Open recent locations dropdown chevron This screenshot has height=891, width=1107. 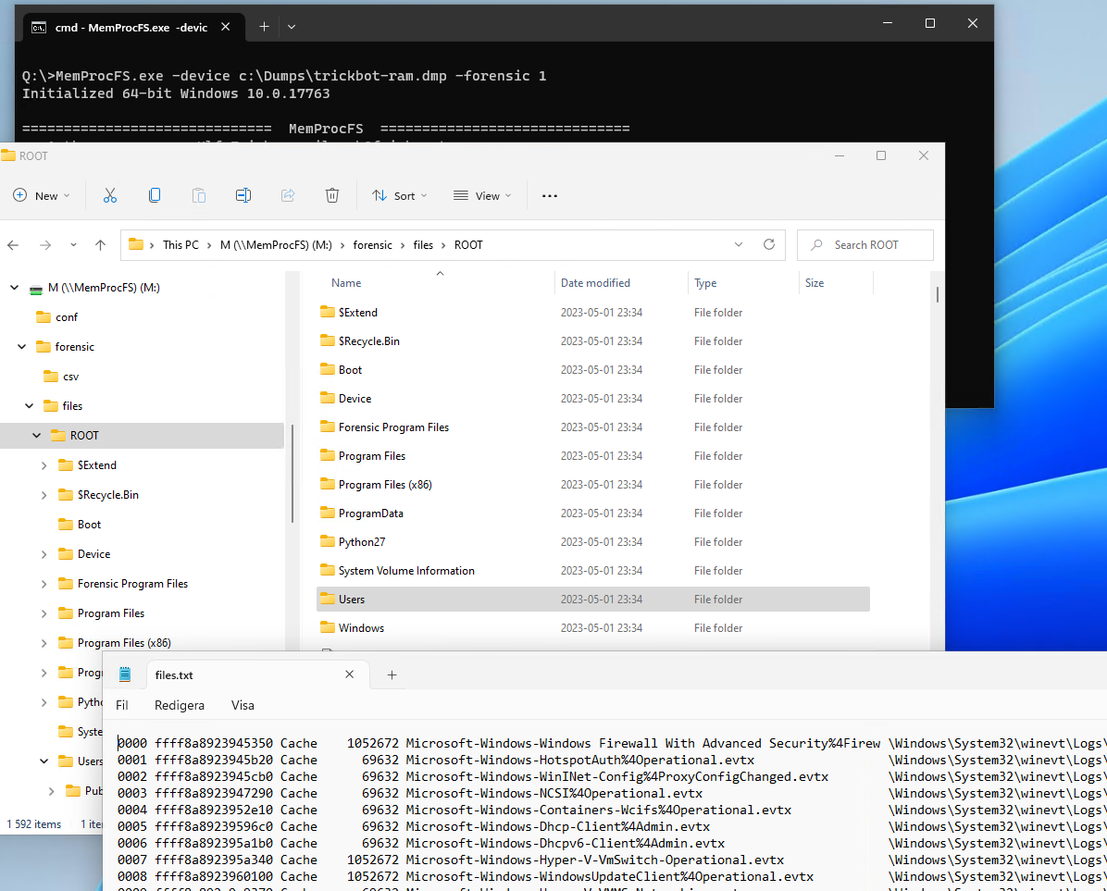pos(73,245)
